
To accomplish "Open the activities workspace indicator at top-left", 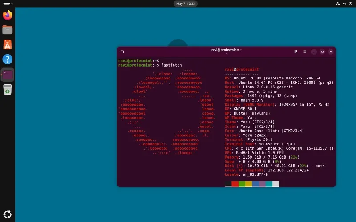I will [8, 4].
